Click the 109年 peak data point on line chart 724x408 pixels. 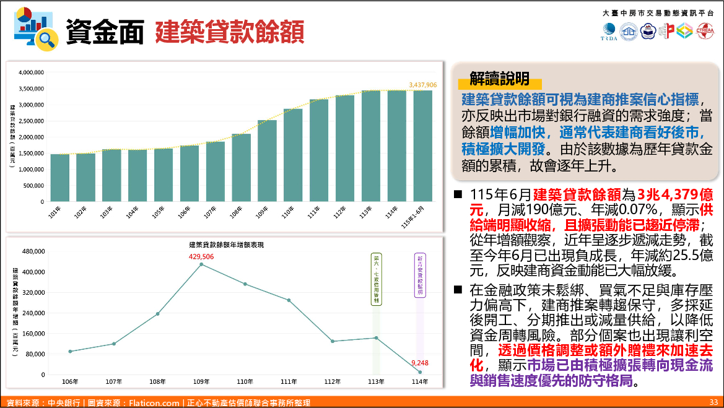[x=201, y=264]
